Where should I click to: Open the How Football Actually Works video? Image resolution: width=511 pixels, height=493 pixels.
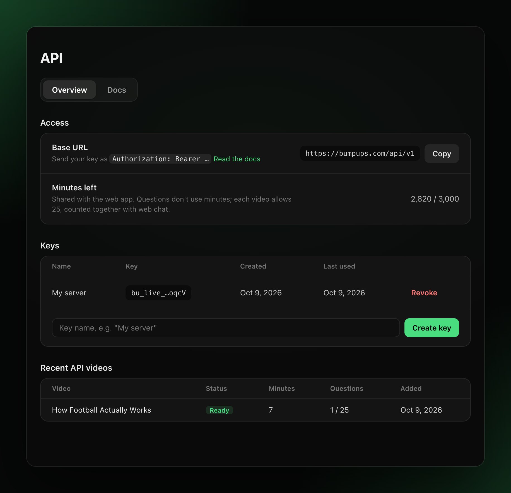[102, 410]
